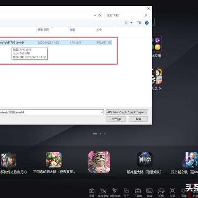198x198 pixels.
Task: Expand the file name combo box dropdown
Action: pyautogui.click(x=102, y=112)
